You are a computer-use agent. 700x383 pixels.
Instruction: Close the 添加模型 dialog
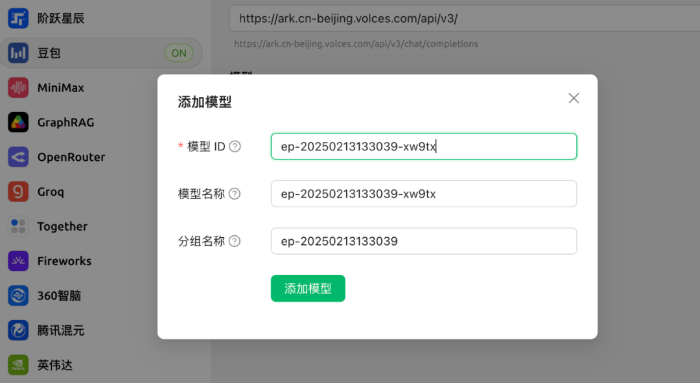574,99
